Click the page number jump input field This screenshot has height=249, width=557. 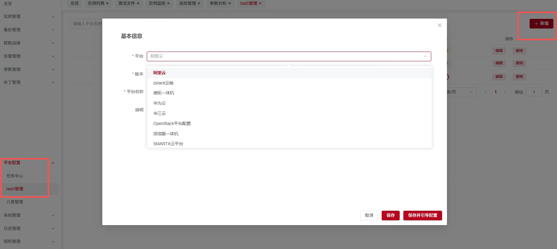click(534, 92)
